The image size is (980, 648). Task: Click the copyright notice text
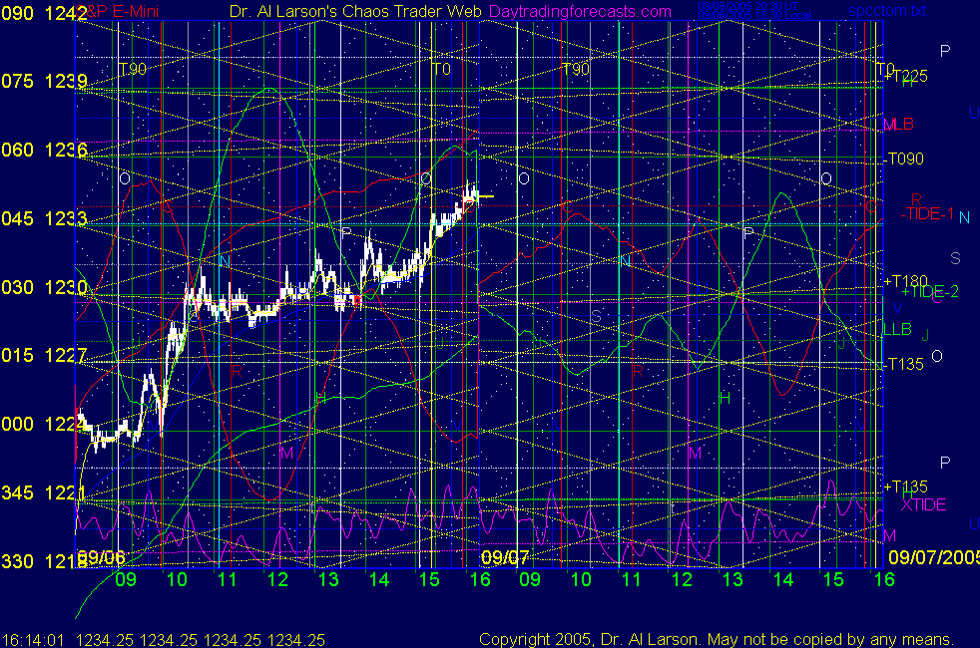point(717,639)
